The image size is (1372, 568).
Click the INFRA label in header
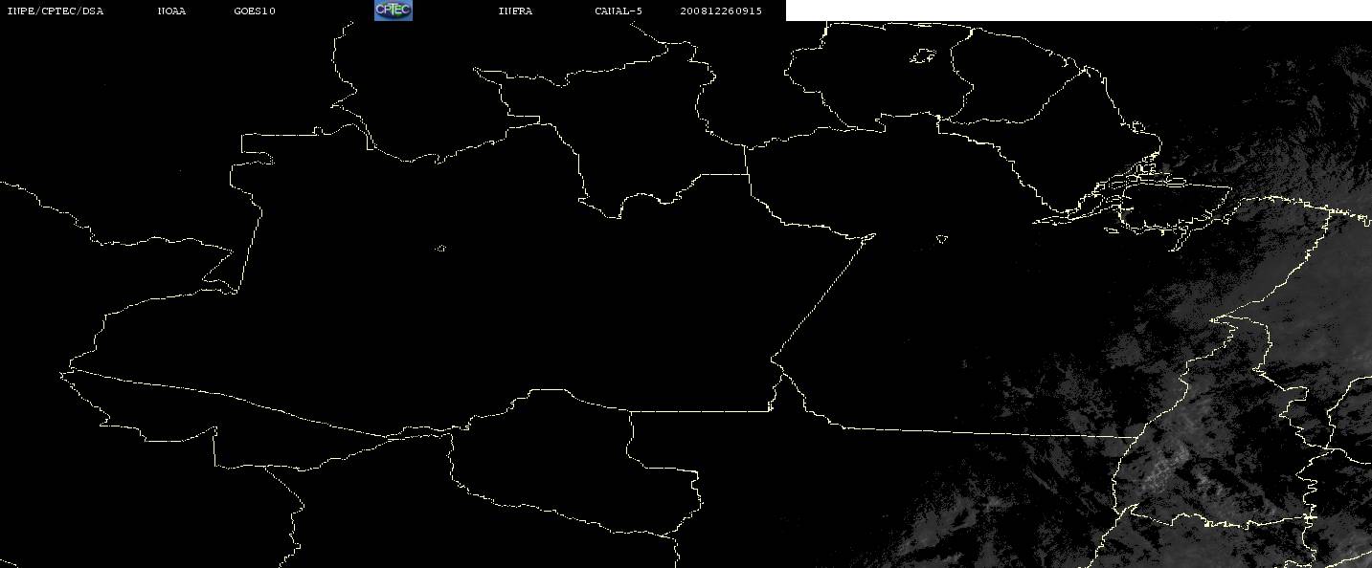click(515, 11)
